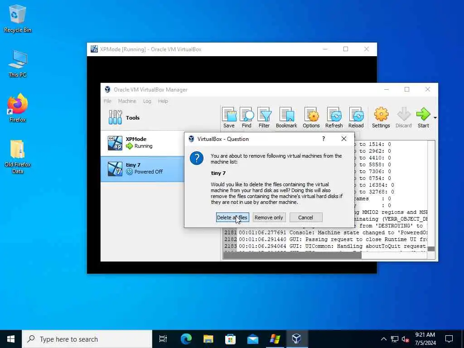Open the Log menu
The image size is (464, 348).
pos(147,101)
